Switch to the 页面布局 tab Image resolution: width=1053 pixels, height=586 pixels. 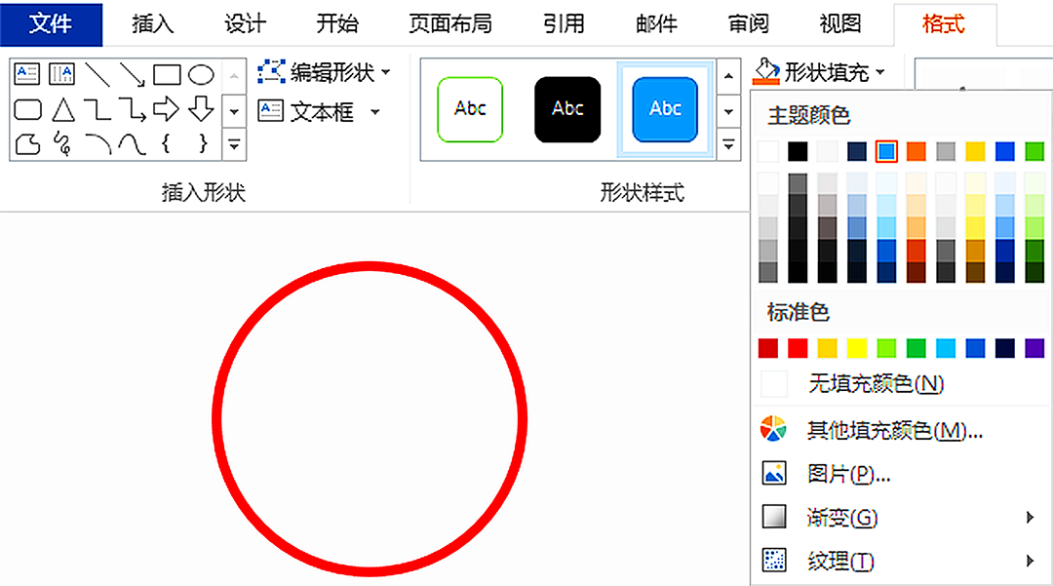[450, 24]
